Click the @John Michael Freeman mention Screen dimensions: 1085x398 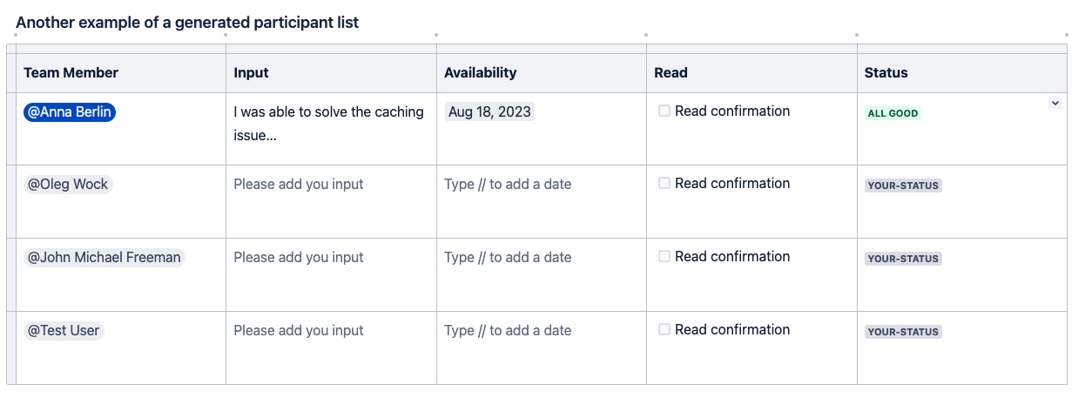pos(104,257)
